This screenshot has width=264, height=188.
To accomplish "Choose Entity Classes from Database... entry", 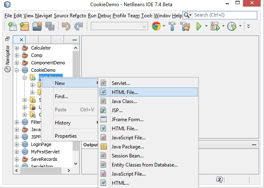I will [148, 165].
